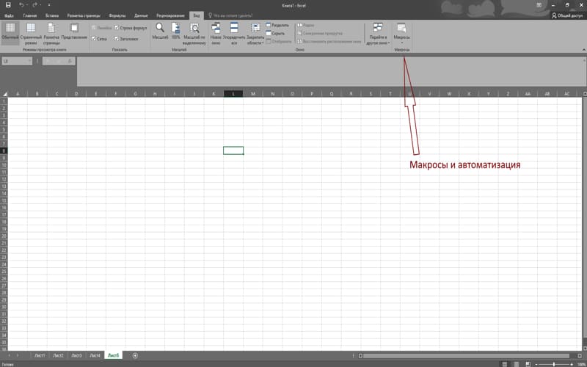The image size is (587, 367).
Task: Switch to sheet Лист2
Action: click(x=58, y=355)
